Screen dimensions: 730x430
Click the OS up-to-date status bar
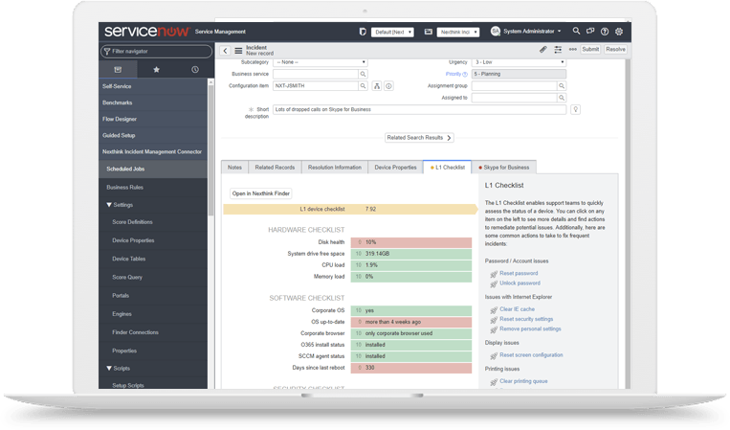click(x=411, y=322)
